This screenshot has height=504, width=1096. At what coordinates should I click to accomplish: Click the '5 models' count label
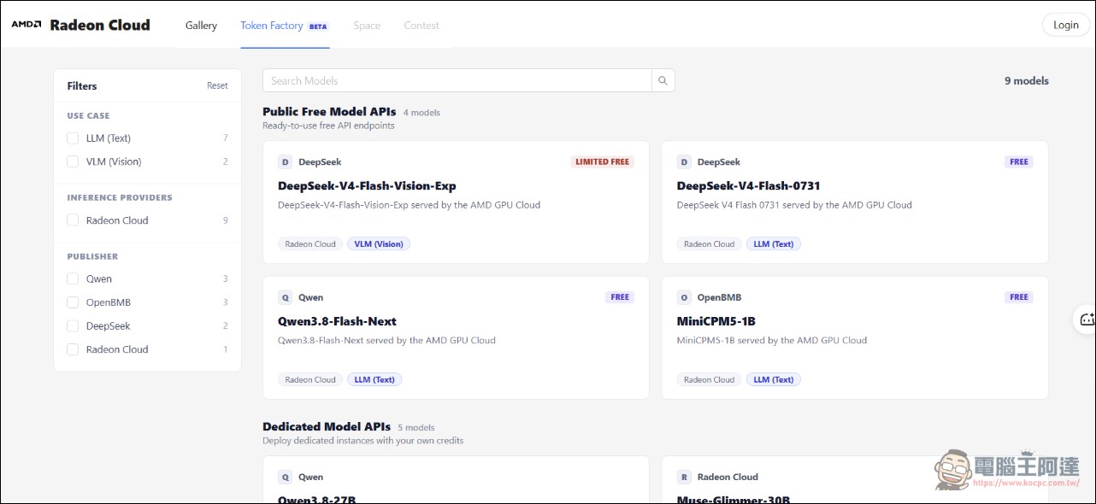point(415,428)
